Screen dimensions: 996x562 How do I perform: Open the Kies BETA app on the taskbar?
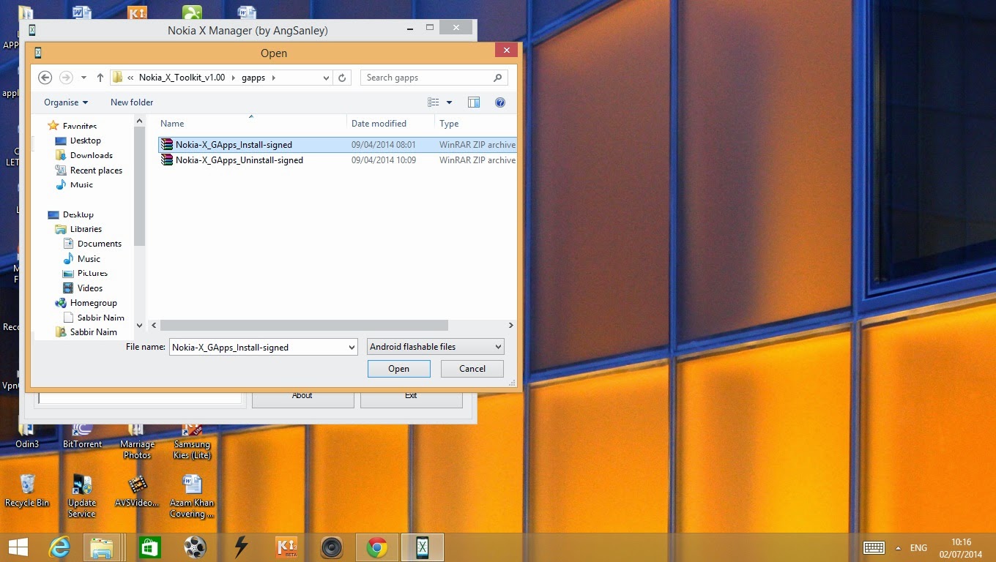286,547
